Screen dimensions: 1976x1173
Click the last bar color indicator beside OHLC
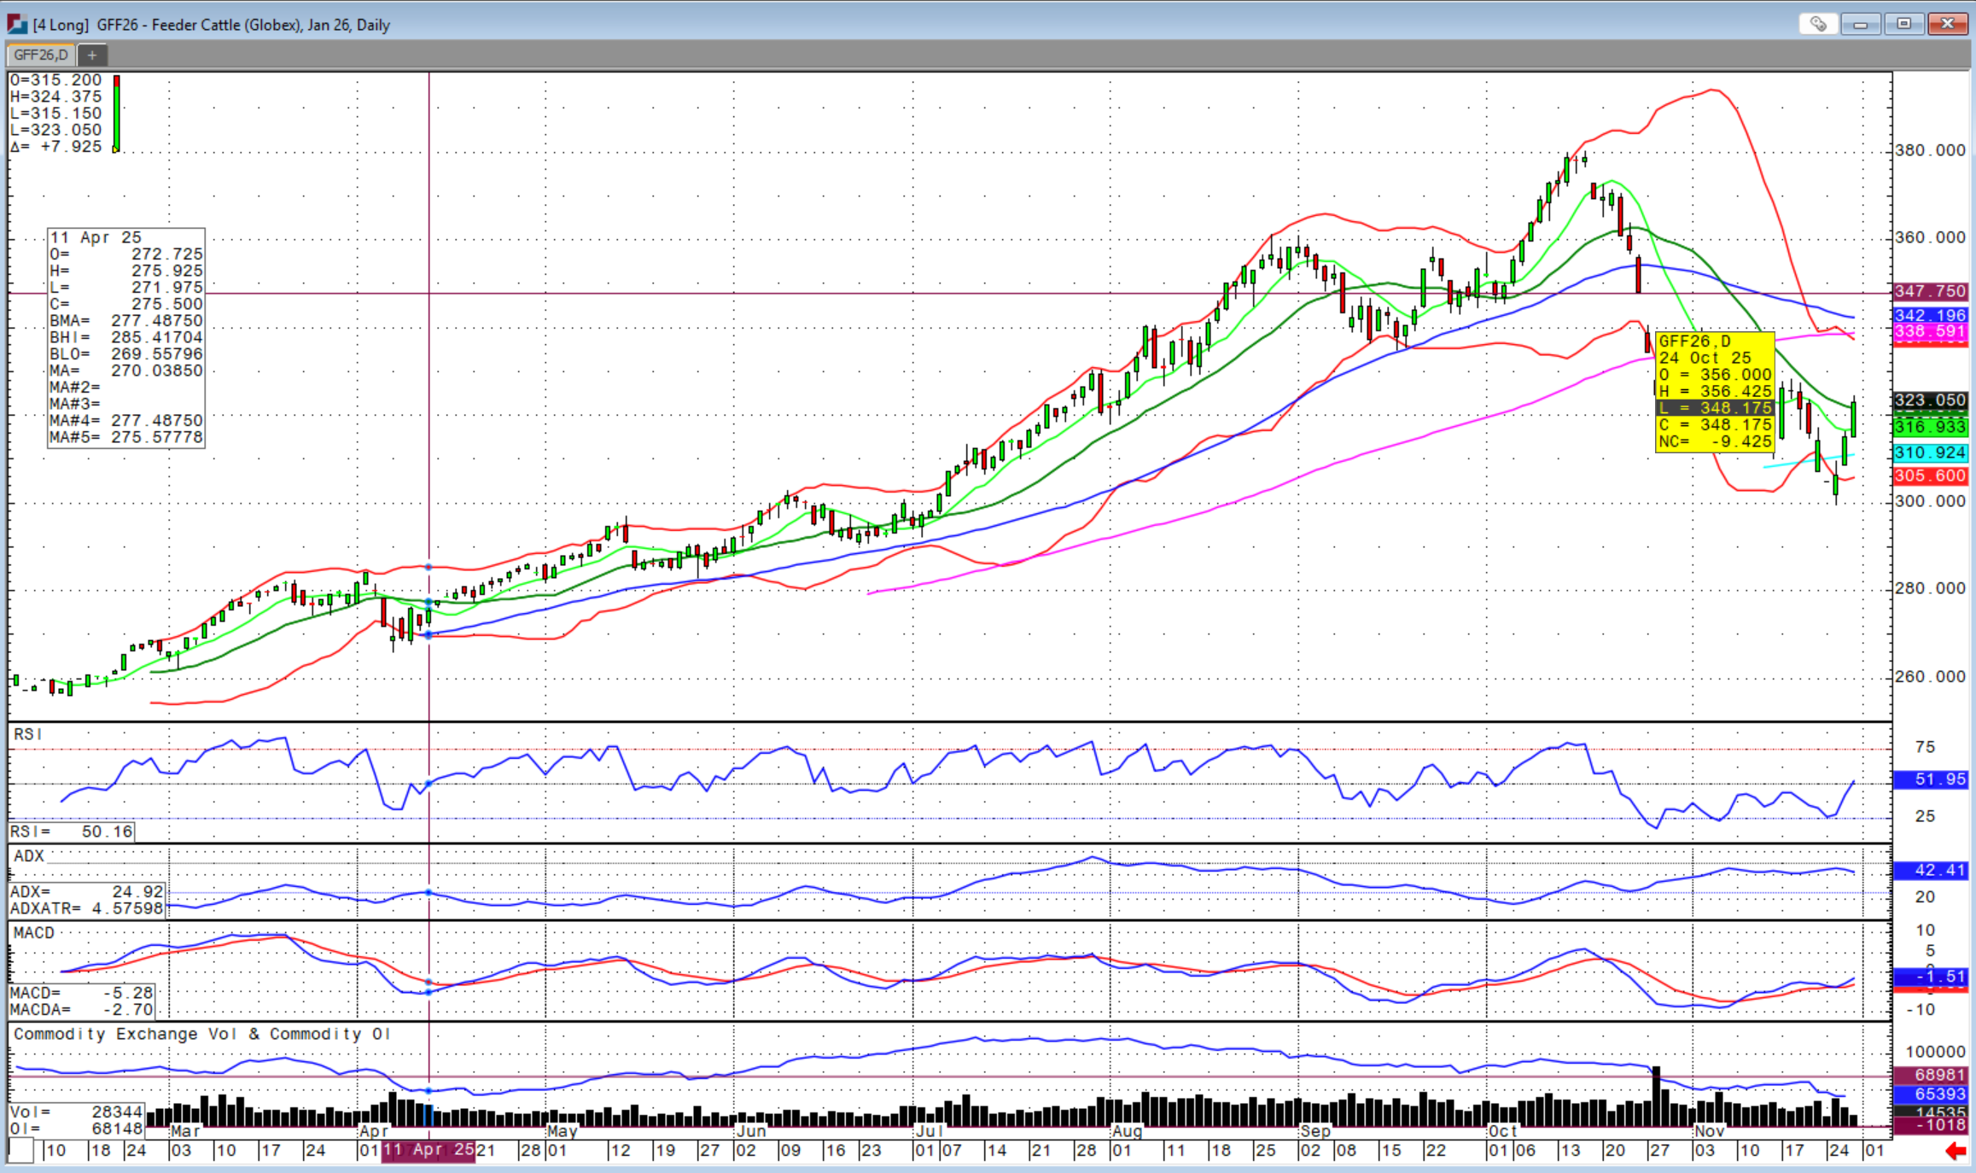coord(117,114)
